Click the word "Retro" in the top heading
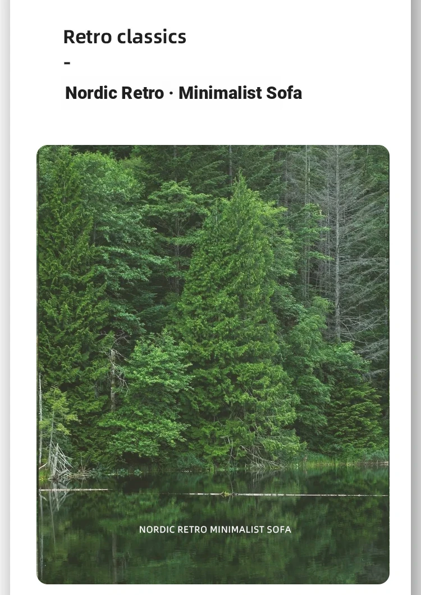 [x=88, y=37]
